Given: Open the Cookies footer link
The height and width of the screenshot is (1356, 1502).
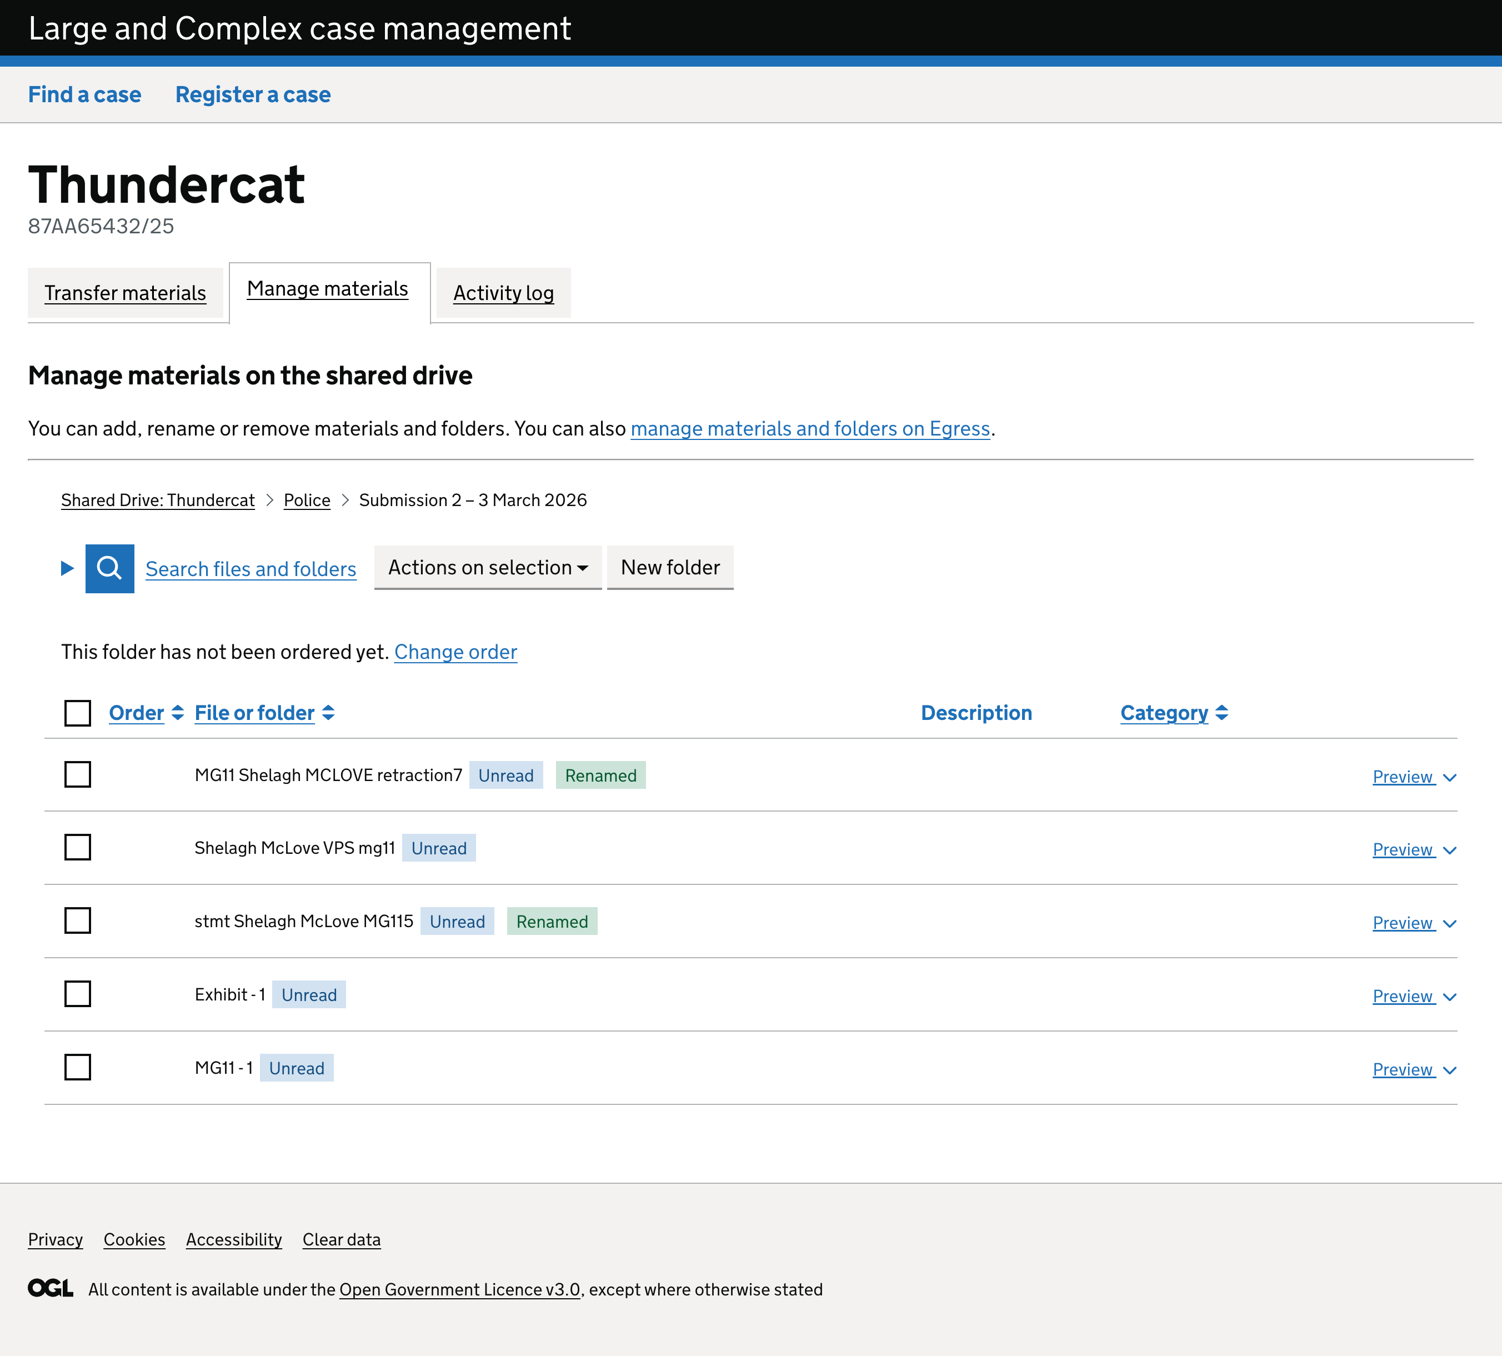Looking at the screenshot, I should (135, 1240).
